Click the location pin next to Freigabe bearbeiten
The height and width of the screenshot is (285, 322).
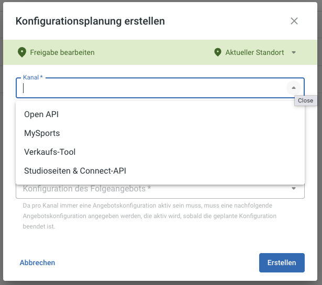(x=22, y=52)
